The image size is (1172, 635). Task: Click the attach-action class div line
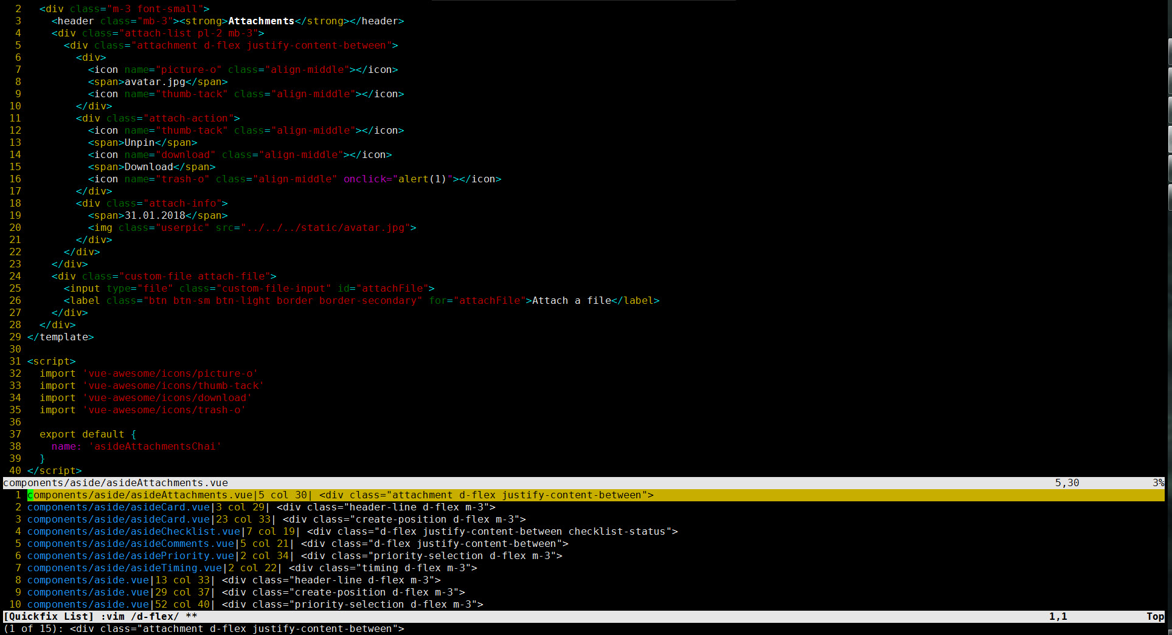pyautogui.click(x=158, y=118)
